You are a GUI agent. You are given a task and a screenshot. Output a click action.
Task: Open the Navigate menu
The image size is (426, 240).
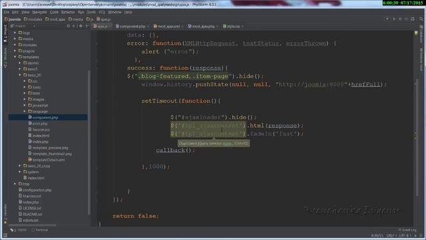tap(39, 12)
